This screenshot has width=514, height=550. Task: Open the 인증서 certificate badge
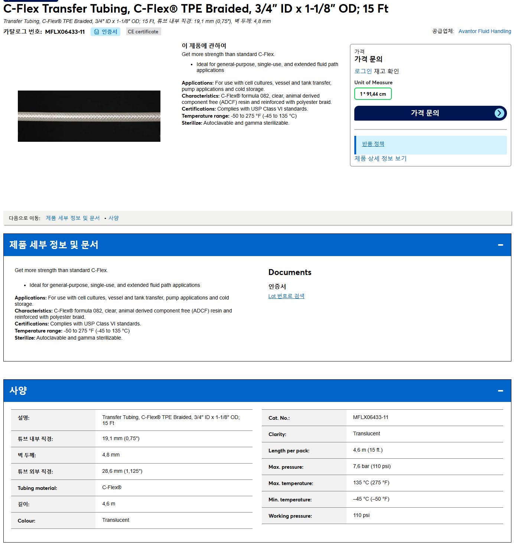(105, 32)
